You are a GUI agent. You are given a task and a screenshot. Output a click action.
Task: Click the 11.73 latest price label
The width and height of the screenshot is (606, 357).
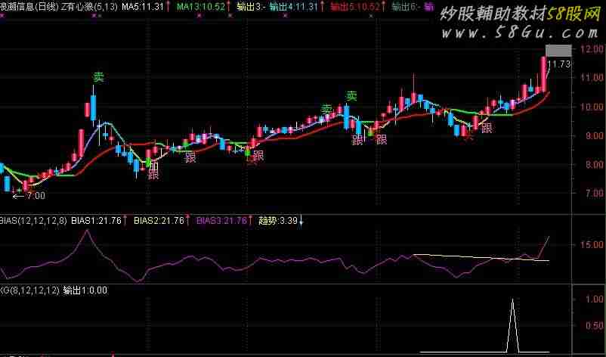[559, 64]
